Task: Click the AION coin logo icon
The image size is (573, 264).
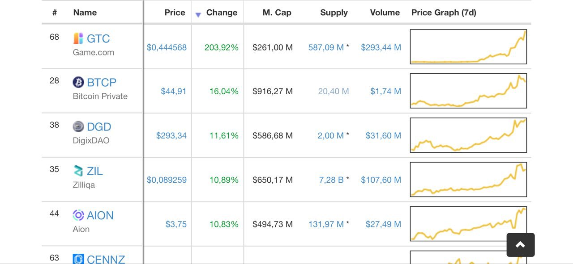Action: click(x=78, y=215)
